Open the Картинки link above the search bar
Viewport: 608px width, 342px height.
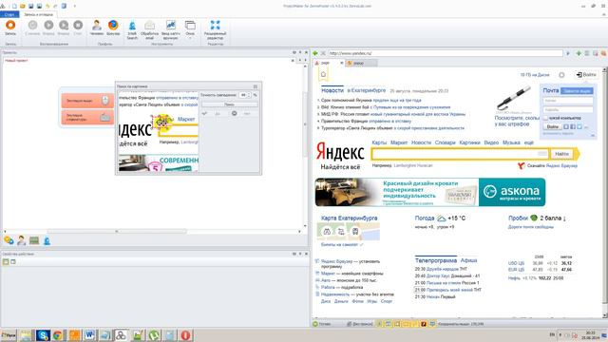pos(469,142)
